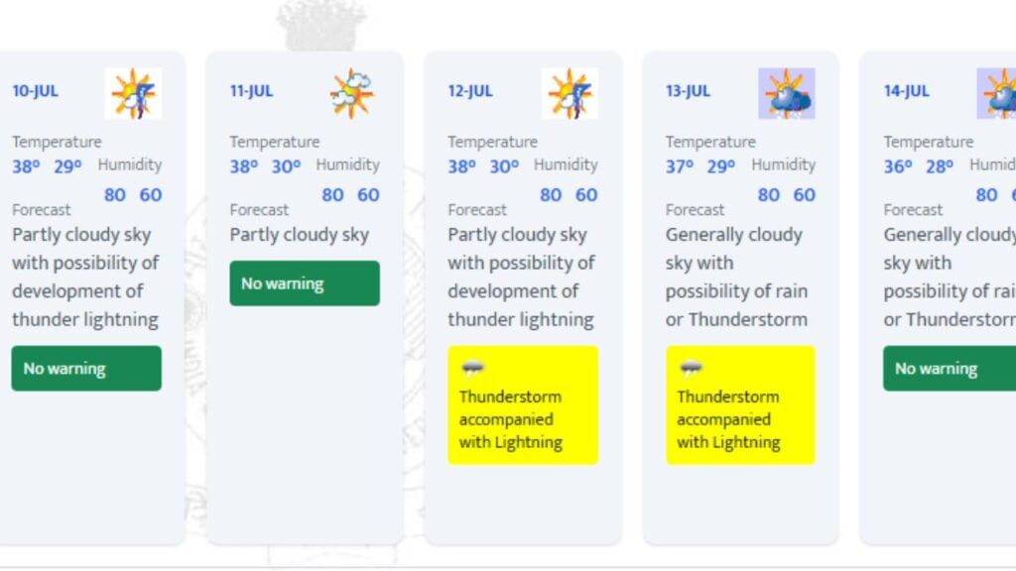Image resolution: width=1016 pixels, height=571 pixels.
Task: Click the 11-JUL partly cloudy sun icon
Action: tap(352, 93)
